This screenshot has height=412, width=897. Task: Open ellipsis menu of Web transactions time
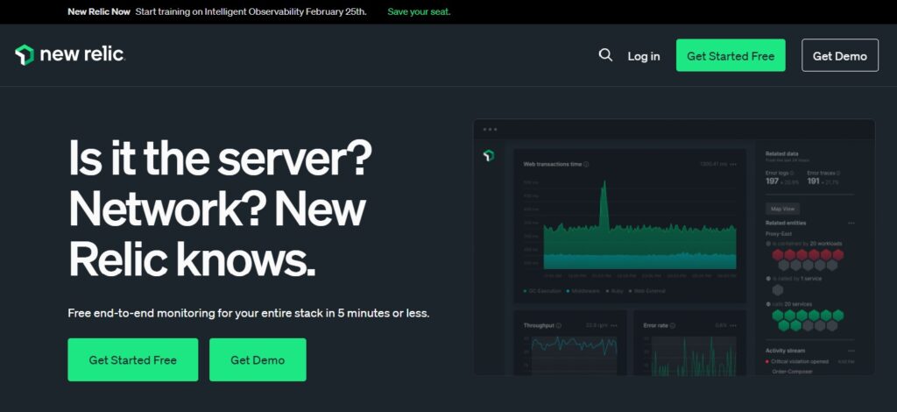733,164
